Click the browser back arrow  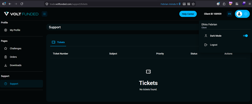(x=10, y=4)
